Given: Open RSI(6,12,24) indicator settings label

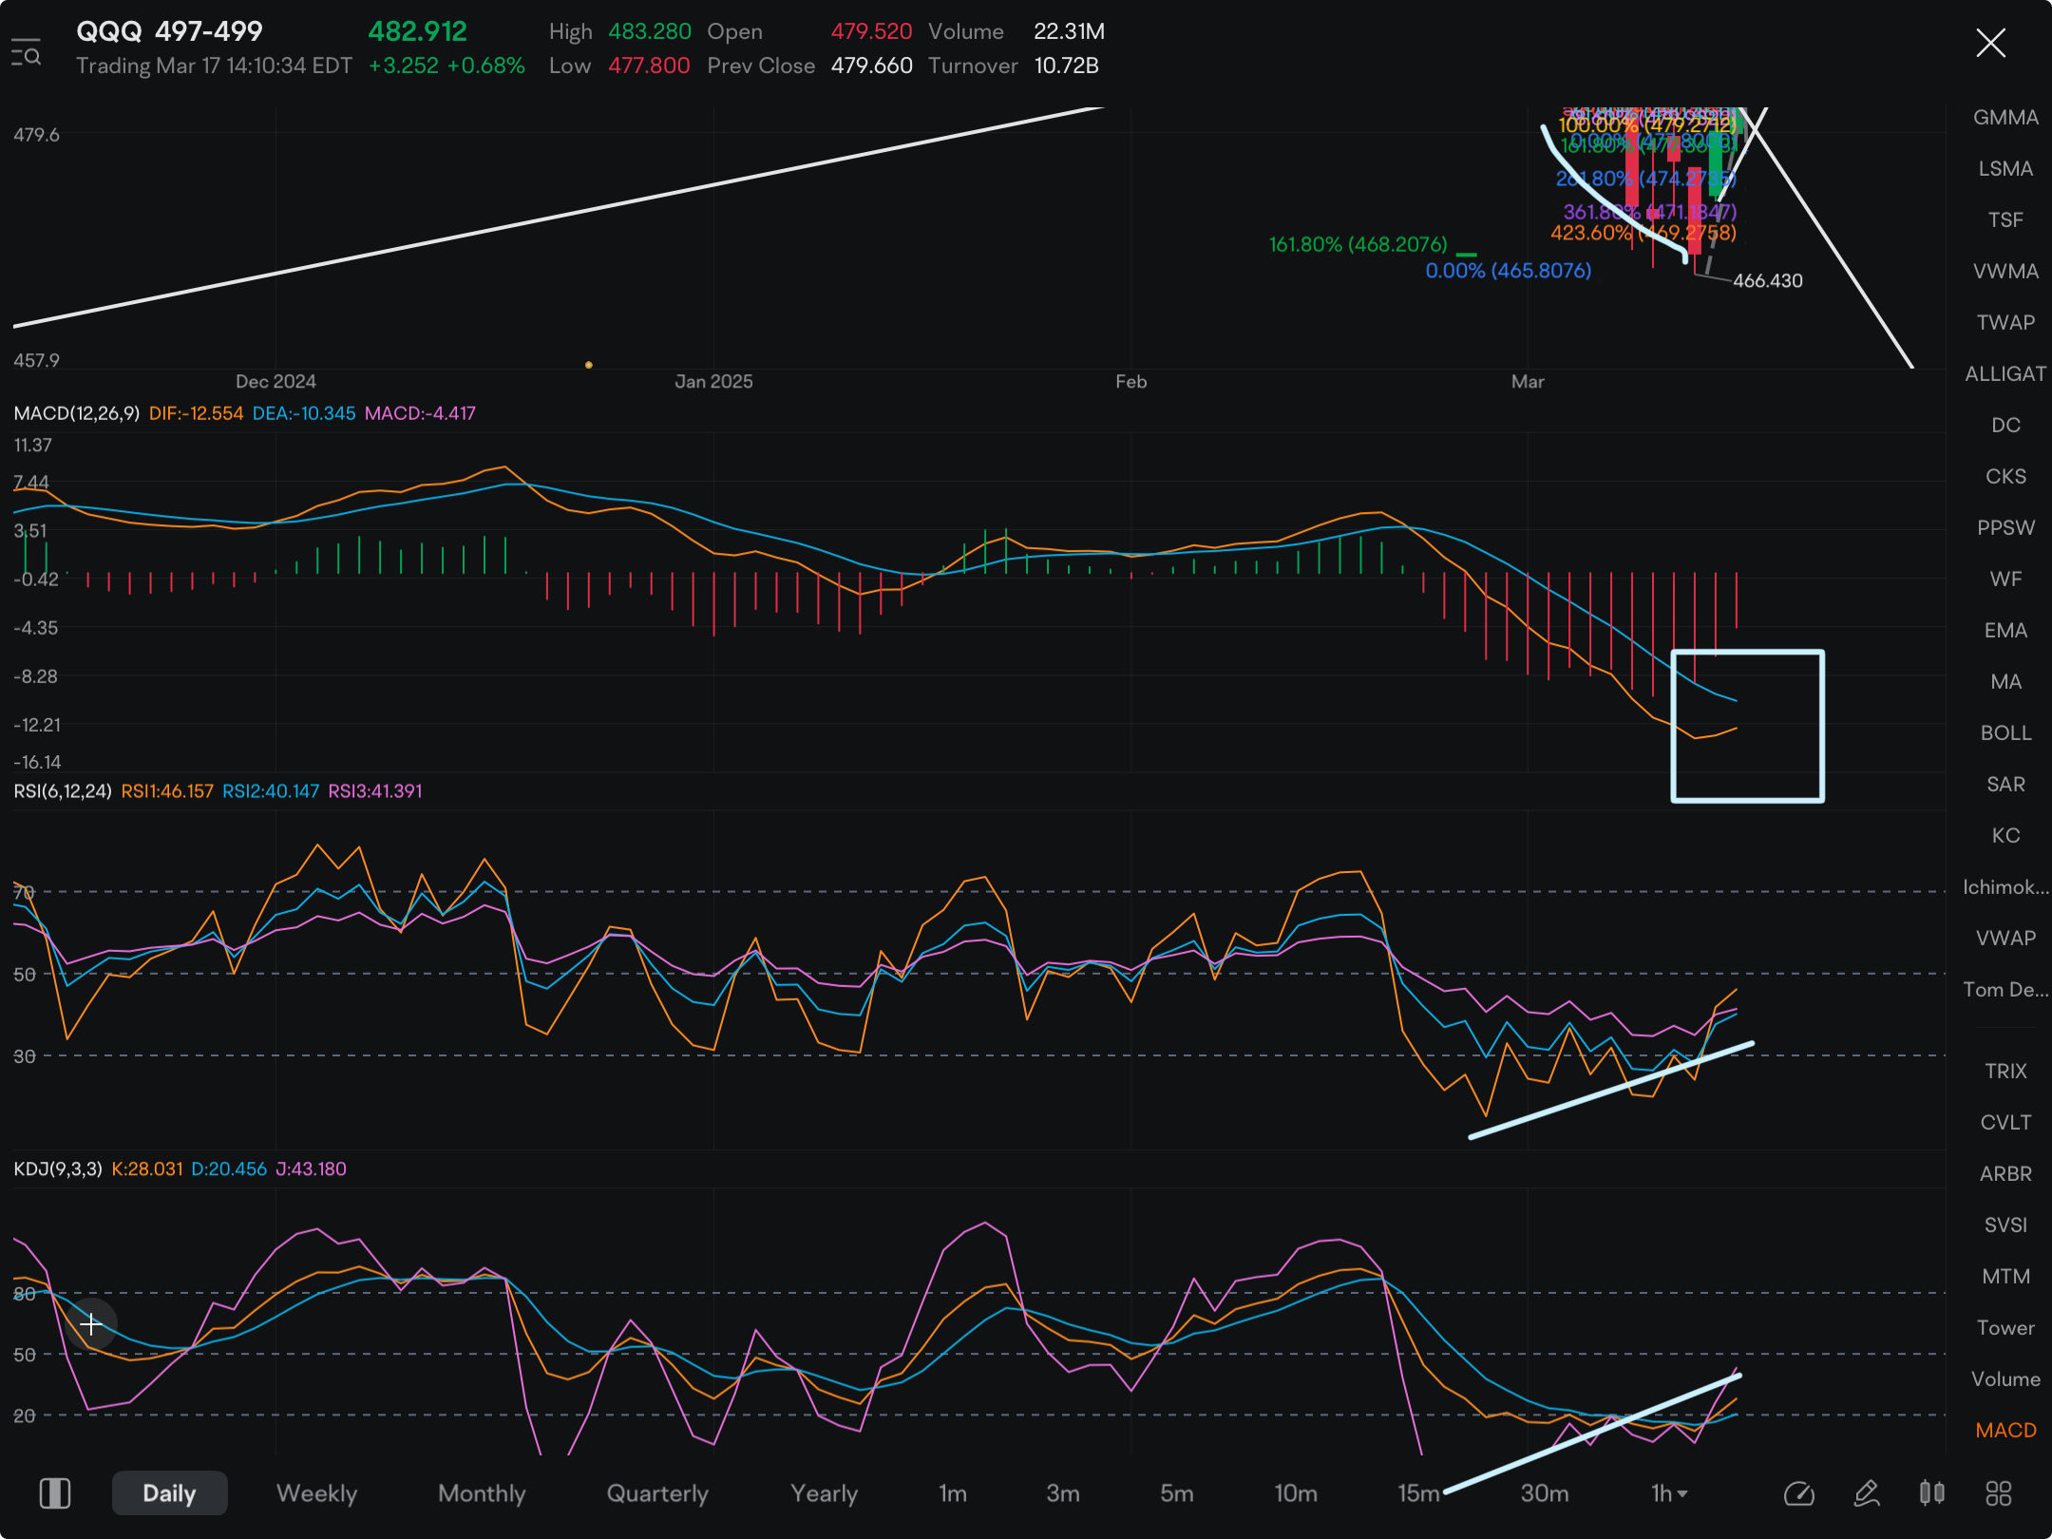Looking at the screenshot, I should tap(63, 791).
